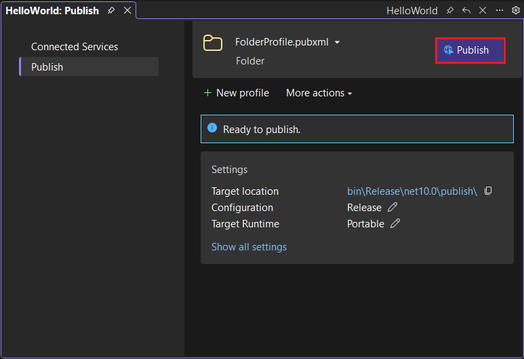The height and width of the screenshot is (359, 524).
Task: Click the HelloWorld: Publish tab title
Action: tap(52, 11)
